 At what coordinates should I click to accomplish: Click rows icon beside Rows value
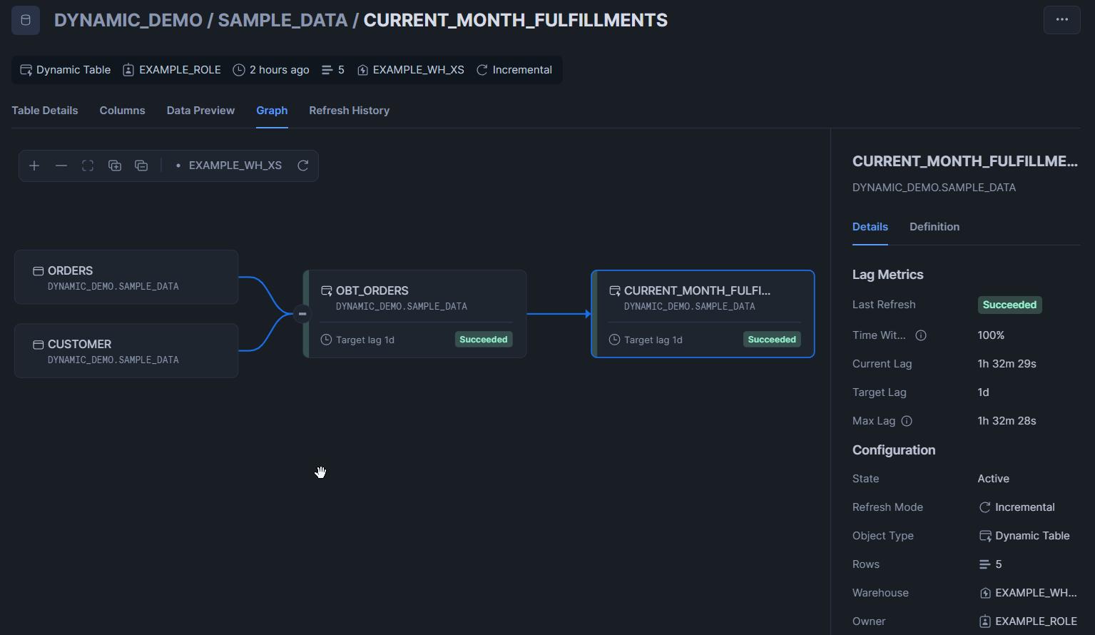click(984, 564)
